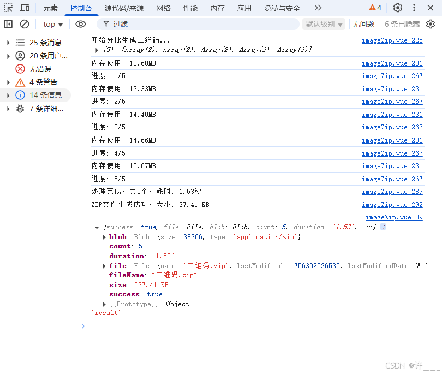442x374 pixels.
Task: Close the DevTools panel
Action: (431, 8)
